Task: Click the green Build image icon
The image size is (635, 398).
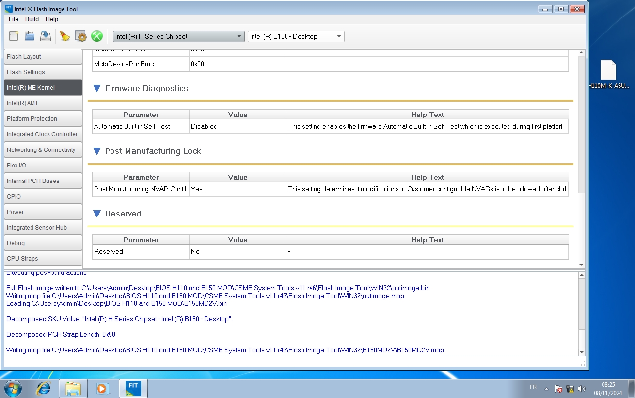Action: coord(97,36)
